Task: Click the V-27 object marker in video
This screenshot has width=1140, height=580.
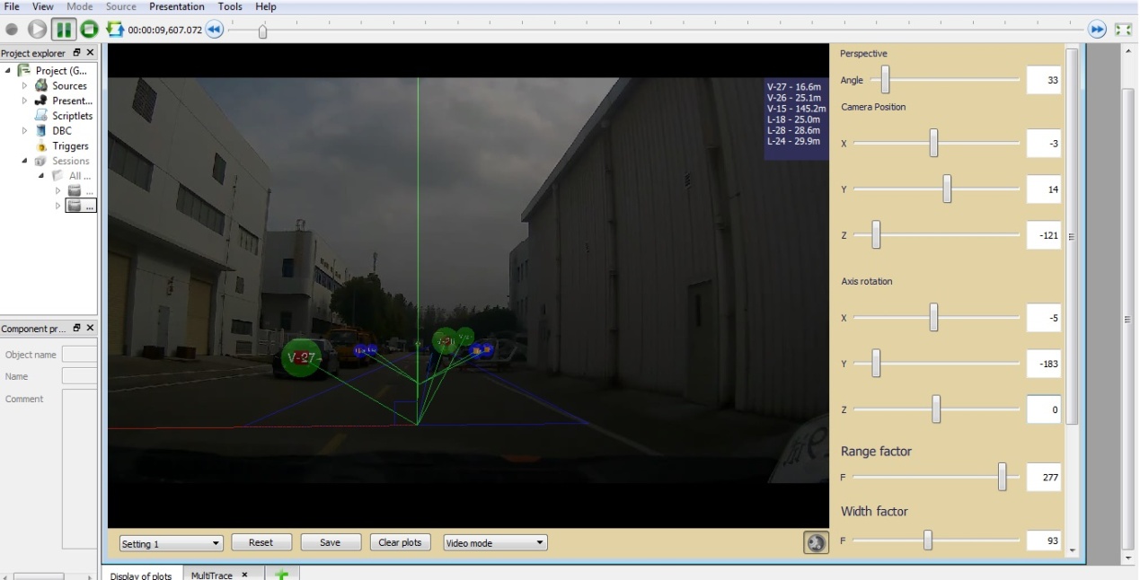Action: [x=302, y=357]
